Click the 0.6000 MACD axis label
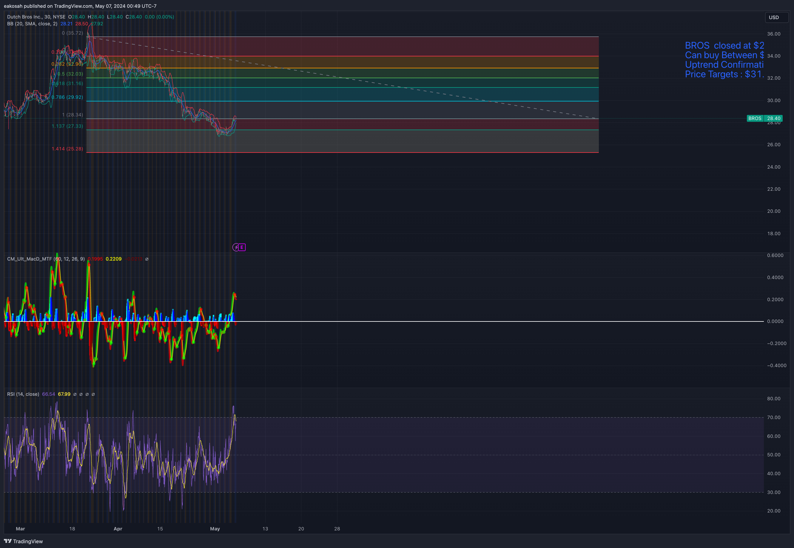The height and width of the screenshot is (548, 794). coord(775,255)
